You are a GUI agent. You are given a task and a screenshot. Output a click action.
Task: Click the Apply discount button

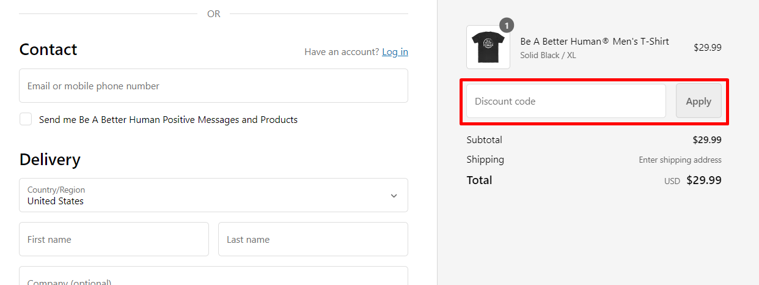click(x=698, y=101)
